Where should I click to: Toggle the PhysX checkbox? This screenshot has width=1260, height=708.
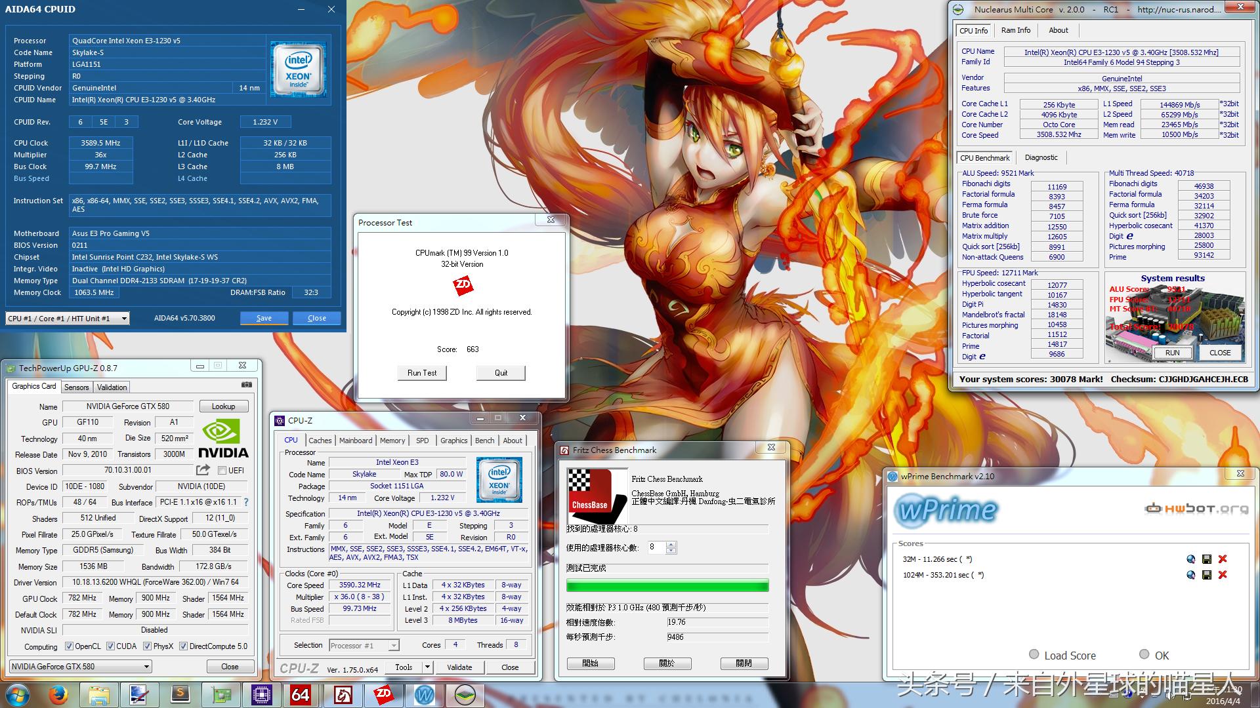coord(147,646)
